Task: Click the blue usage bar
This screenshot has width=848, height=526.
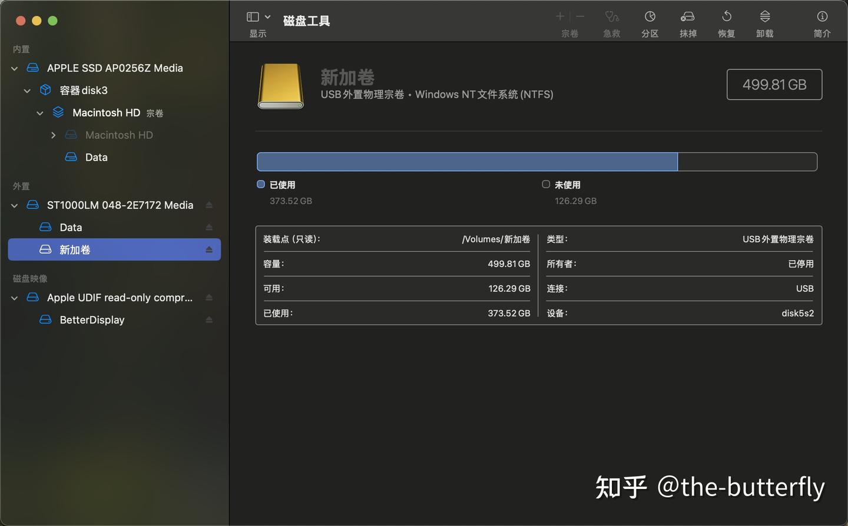Action: click(465, 161)
